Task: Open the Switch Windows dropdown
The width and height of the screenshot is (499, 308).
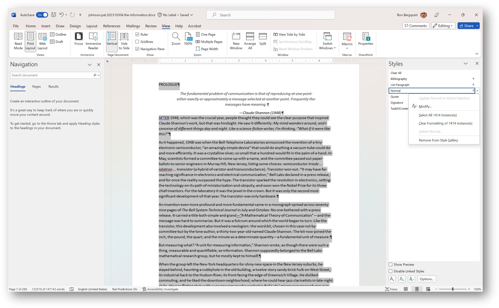Action: click(327, 41)
